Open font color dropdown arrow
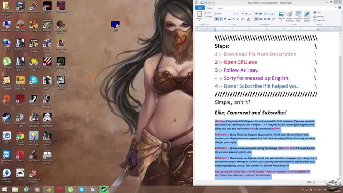 coord(251,19)
